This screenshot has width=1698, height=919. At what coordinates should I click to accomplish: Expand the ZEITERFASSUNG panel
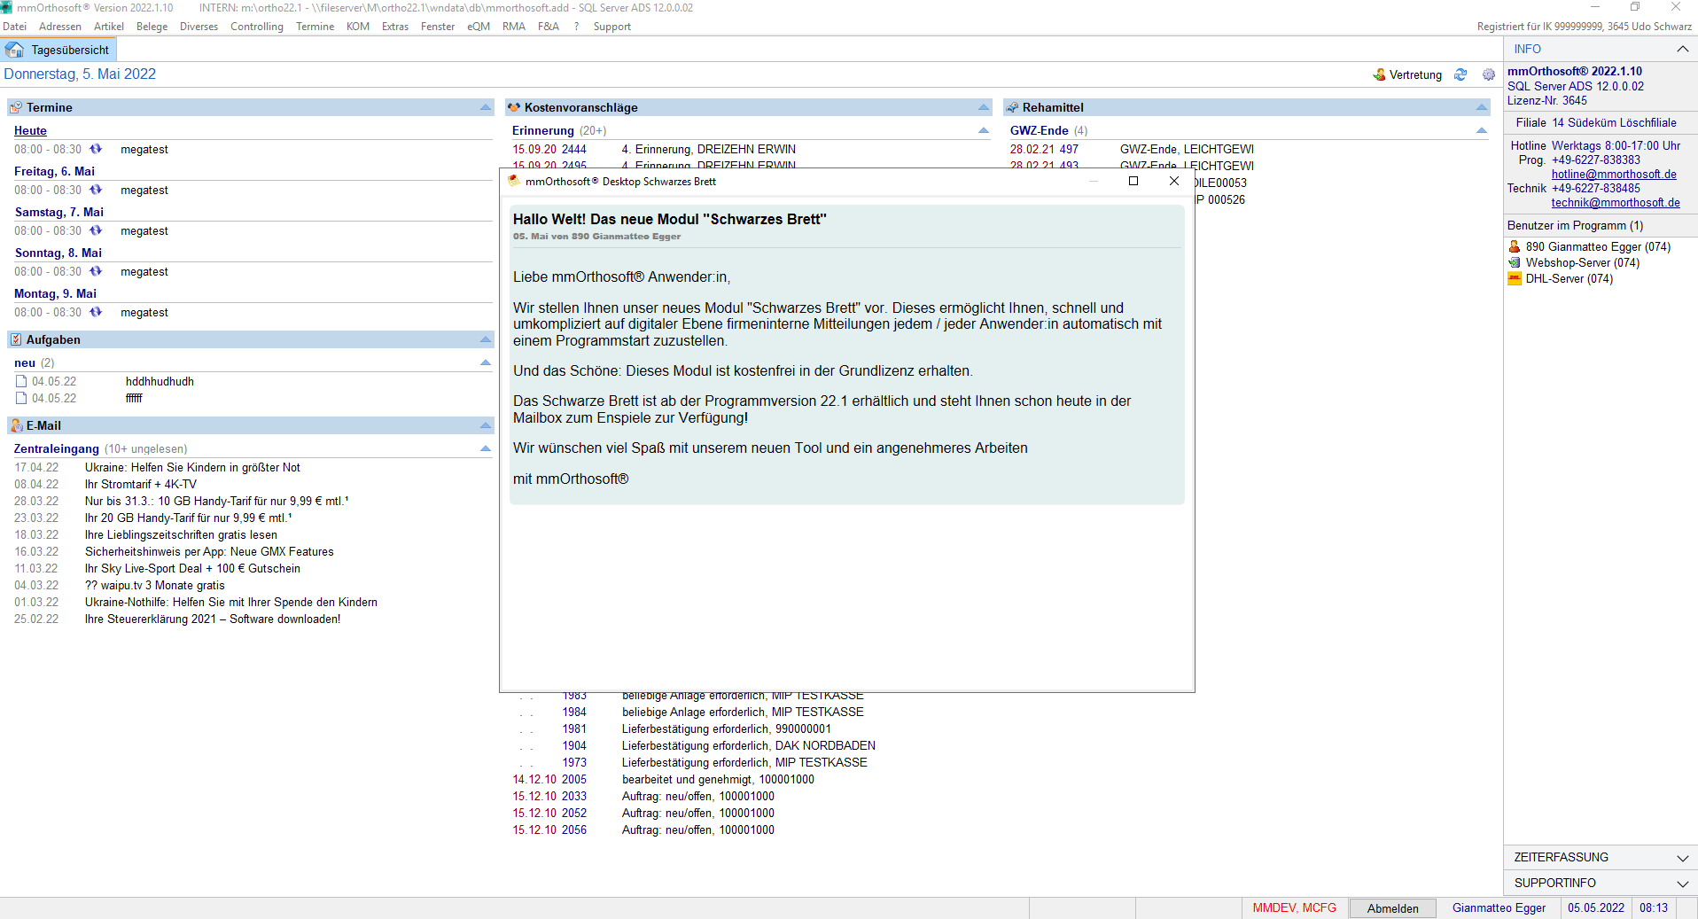pyautogui.click(x=1682, y=857)
